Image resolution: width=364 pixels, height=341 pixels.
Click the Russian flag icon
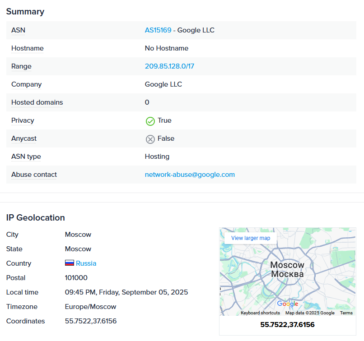point(70,263)
